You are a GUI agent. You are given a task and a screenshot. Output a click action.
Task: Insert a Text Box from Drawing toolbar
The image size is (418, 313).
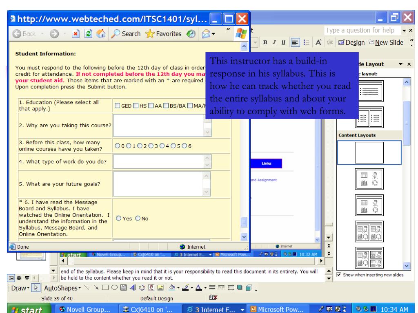[124, 288]
